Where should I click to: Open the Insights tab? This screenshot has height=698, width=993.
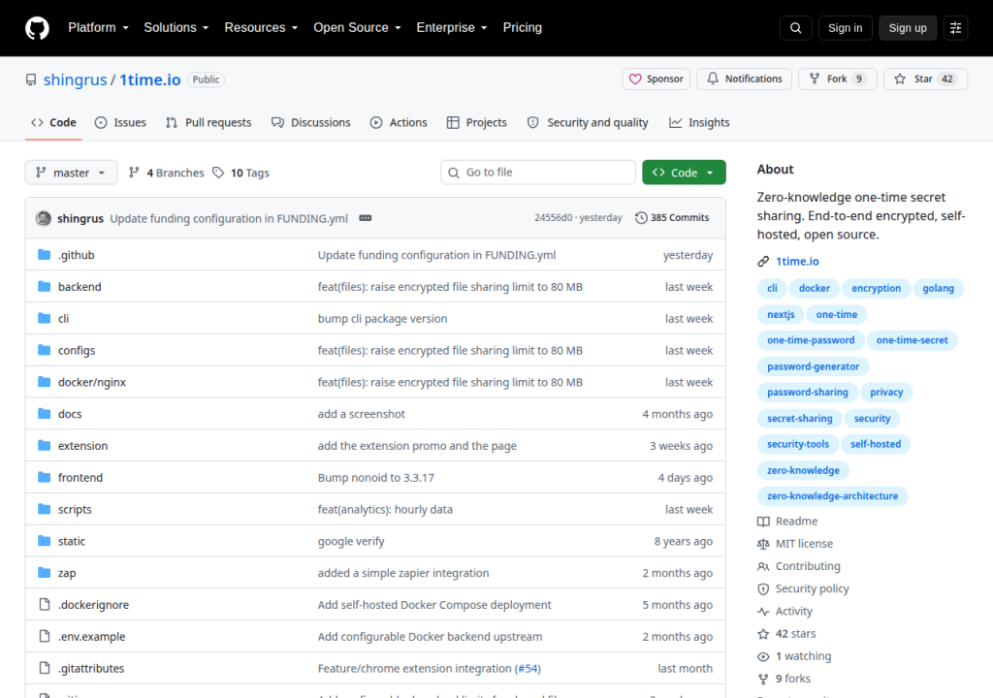pyautogui.click(x=699, y=123)
